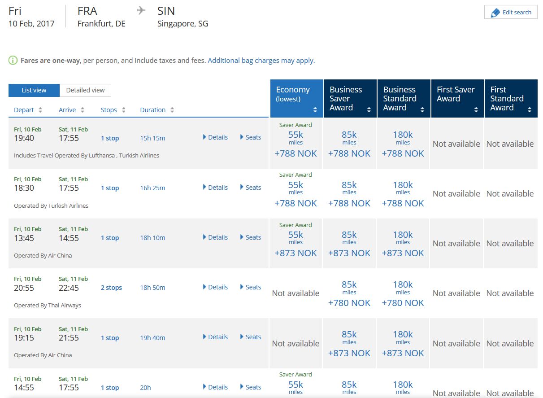Select 85k Business Saver fare for 13:45 flight
The width and height of the screenshot is (543, 398).
pos(349,243)
